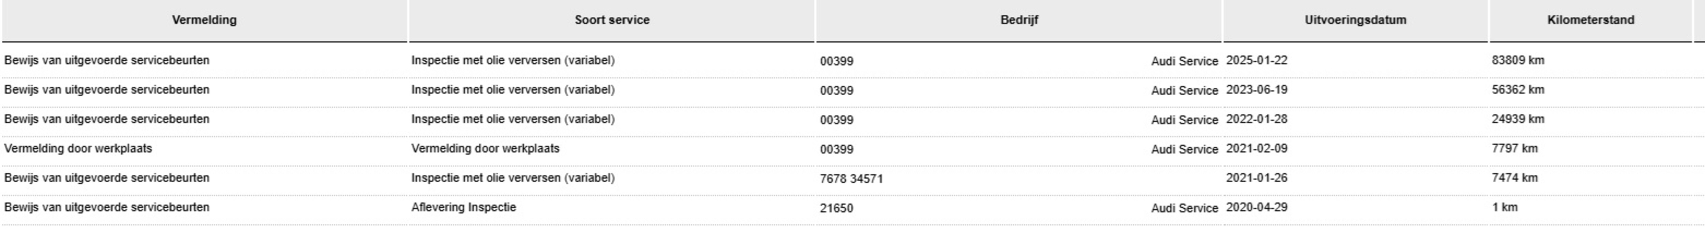The image size is (1705, 233).
Task: Click the Vermelding column header
Action: pyautogui.click(x=204, y=20)
